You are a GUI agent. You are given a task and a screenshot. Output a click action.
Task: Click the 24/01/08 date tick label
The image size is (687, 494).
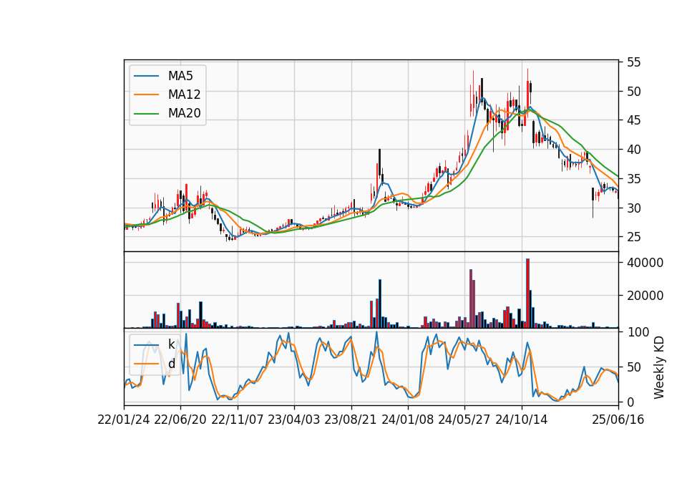point(407,420)
